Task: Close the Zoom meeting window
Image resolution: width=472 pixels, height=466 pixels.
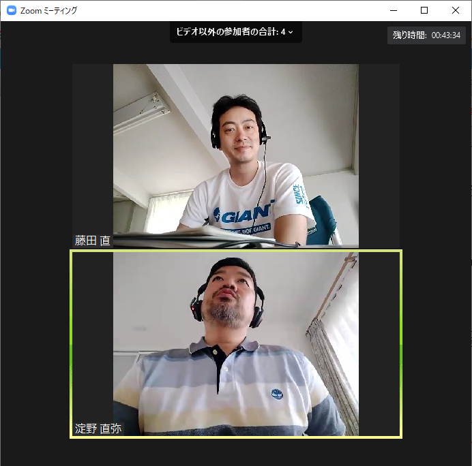Action: 456,10
